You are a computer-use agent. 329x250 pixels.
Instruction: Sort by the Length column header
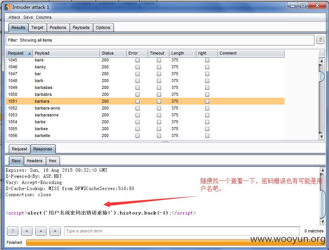[182, 53]
